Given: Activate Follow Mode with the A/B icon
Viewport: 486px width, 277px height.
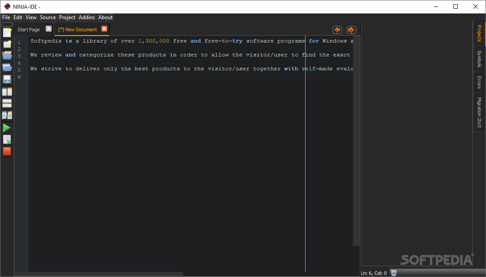Looking at the screenshot, I should coord(7,115).
